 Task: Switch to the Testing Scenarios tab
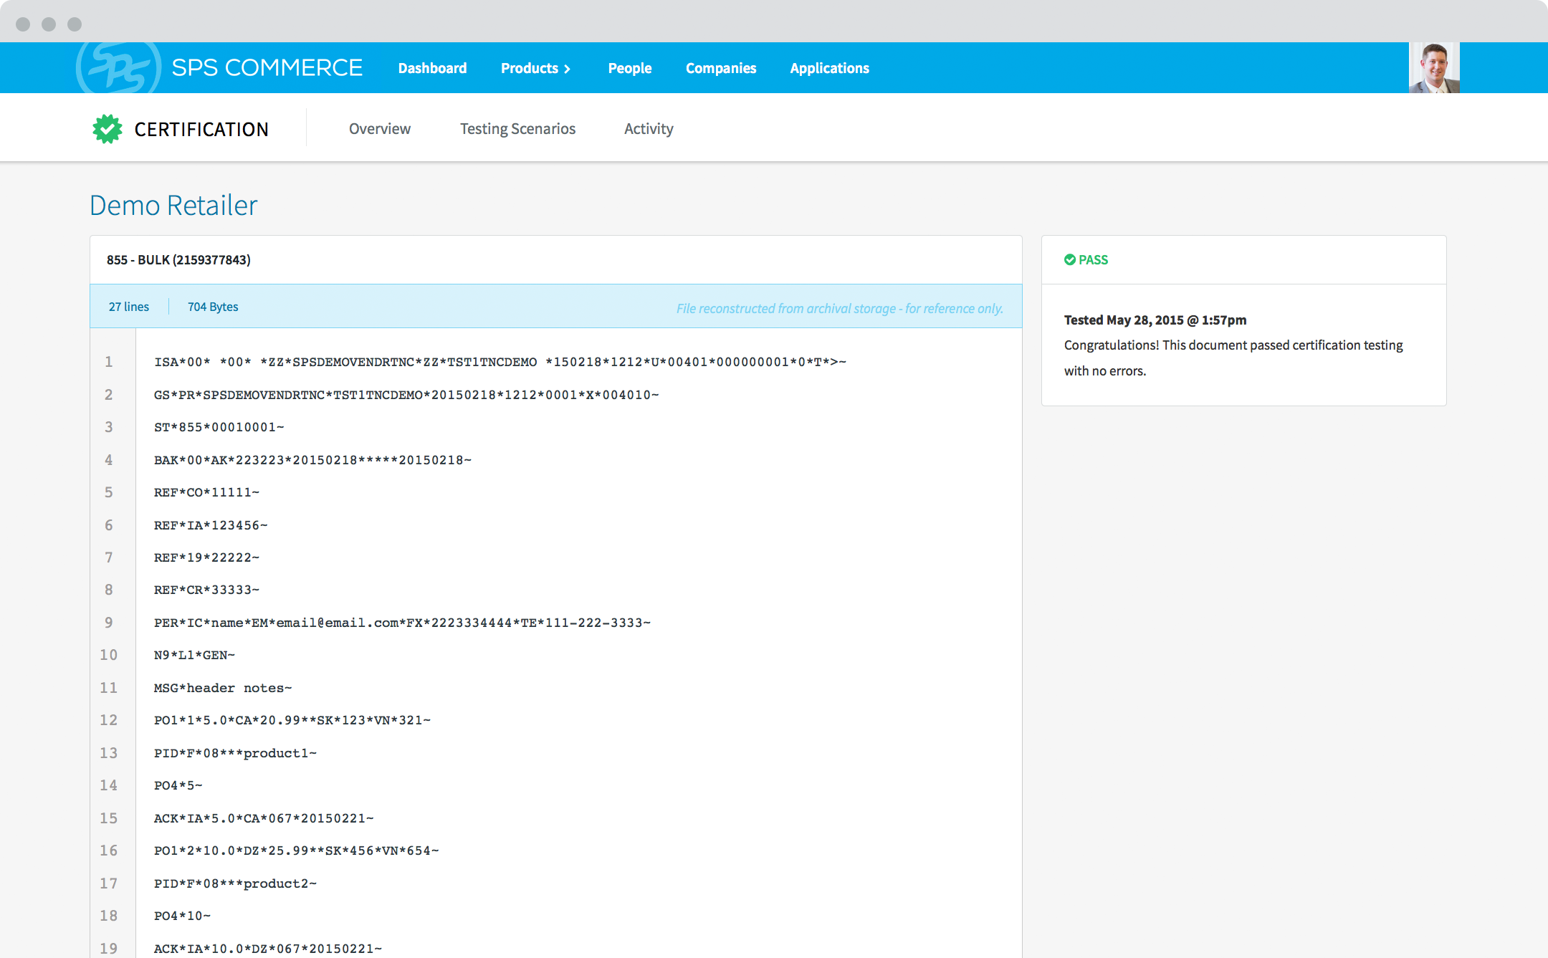click(x=517, y=129)
